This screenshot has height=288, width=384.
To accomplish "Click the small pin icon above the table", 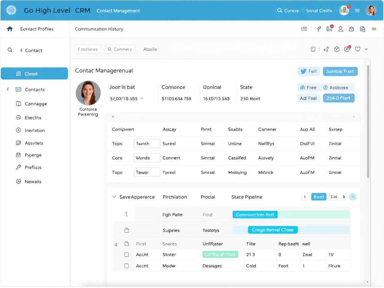I will [x=113, y=117].
